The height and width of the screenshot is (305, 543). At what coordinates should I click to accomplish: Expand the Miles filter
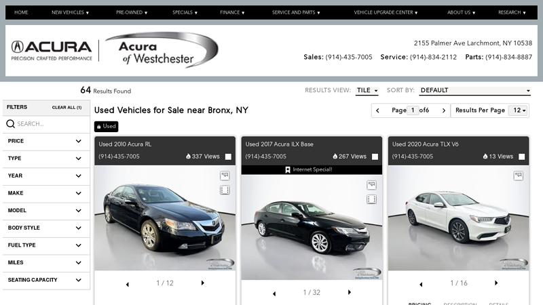click(x=46, y=262)
